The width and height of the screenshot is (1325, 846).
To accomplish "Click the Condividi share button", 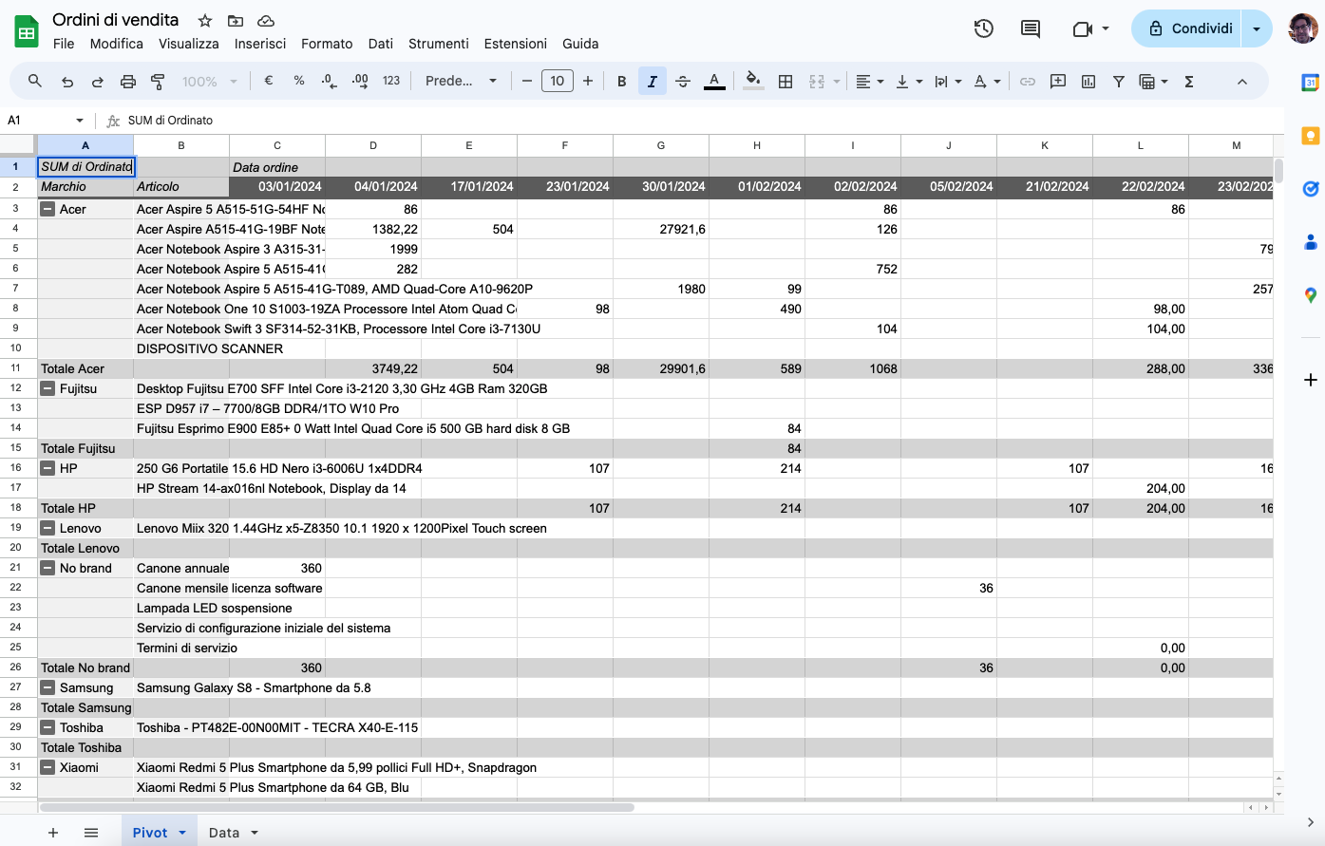I will click(x=1189, y=28).
